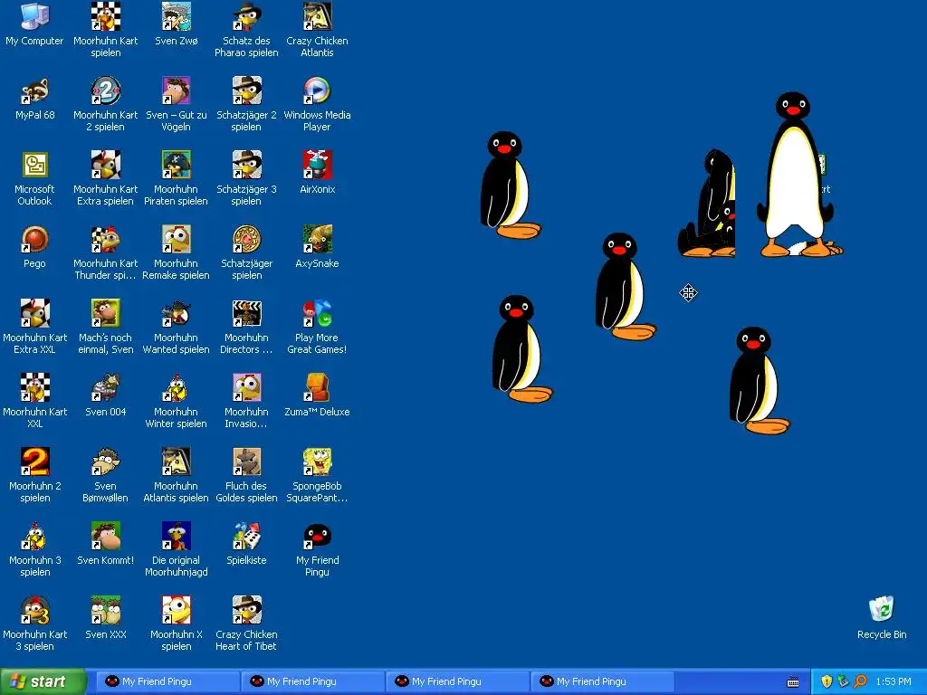Click the Moorhuhn Kart Extra spielen icon

105,165
